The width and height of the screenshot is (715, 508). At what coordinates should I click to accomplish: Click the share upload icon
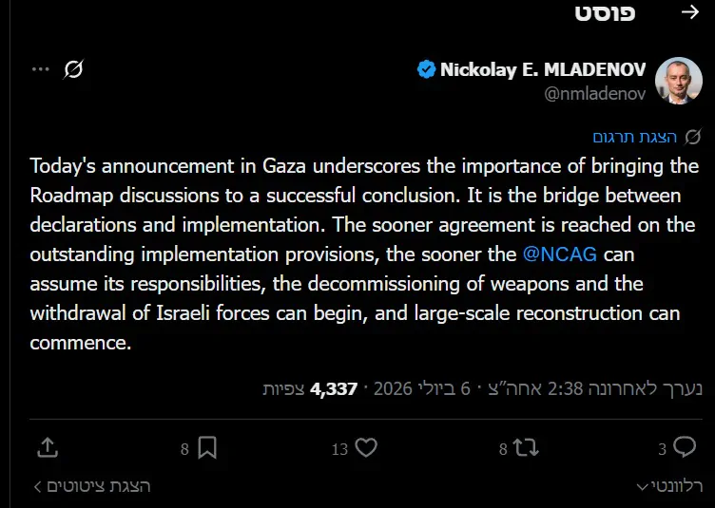[x=48, y=448]
